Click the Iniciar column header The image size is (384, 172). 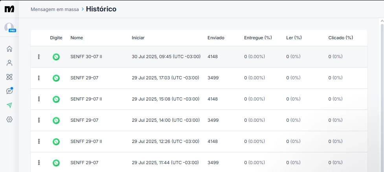[x=138, y=38]
